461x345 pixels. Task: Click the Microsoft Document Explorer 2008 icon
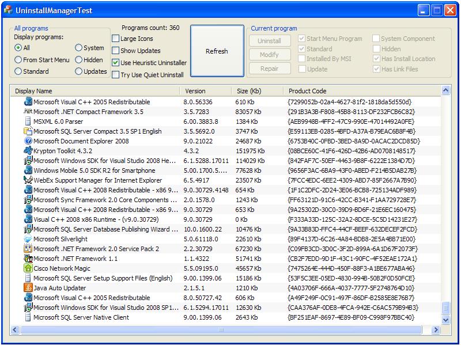(x=28, y=141)
